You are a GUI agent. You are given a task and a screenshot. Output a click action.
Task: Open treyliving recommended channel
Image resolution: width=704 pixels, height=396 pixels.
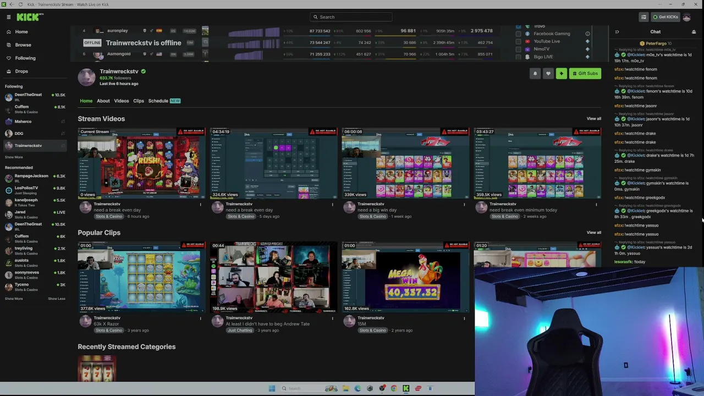tap(35, 251)
